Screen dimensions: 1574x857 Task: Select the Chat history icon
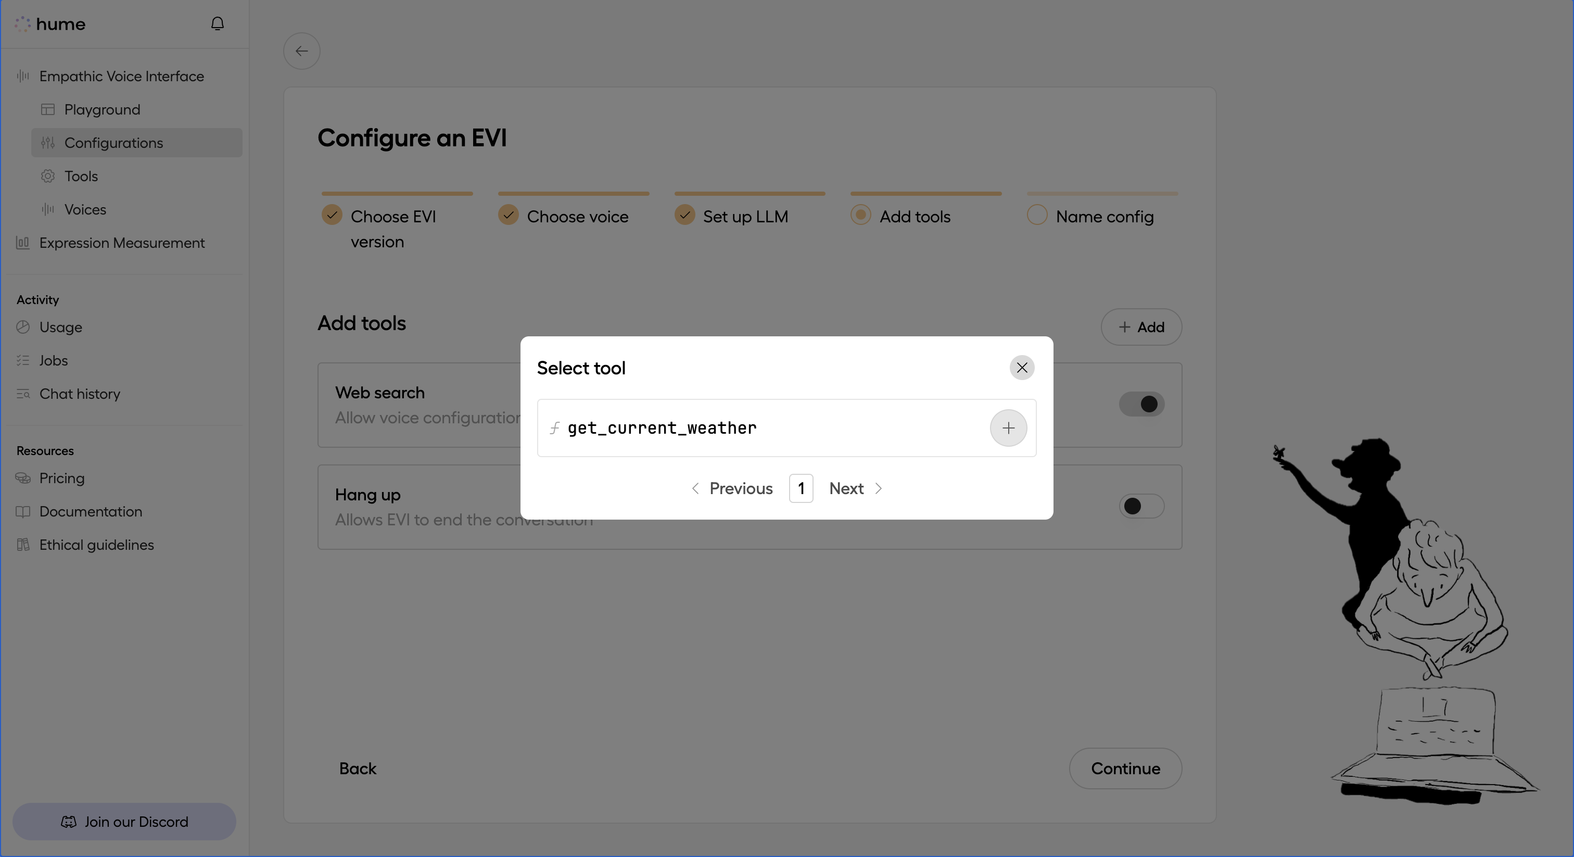22,394
